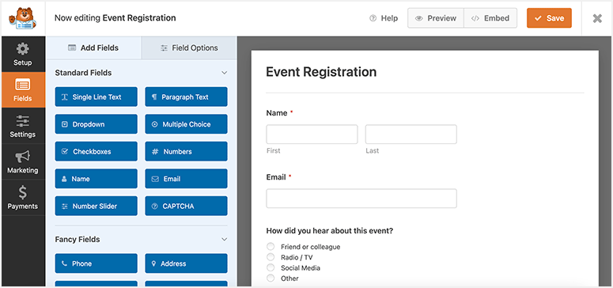Add a Dropdown field
The image size is (613, 288).
pyautogui.click(x=96, y=124)
